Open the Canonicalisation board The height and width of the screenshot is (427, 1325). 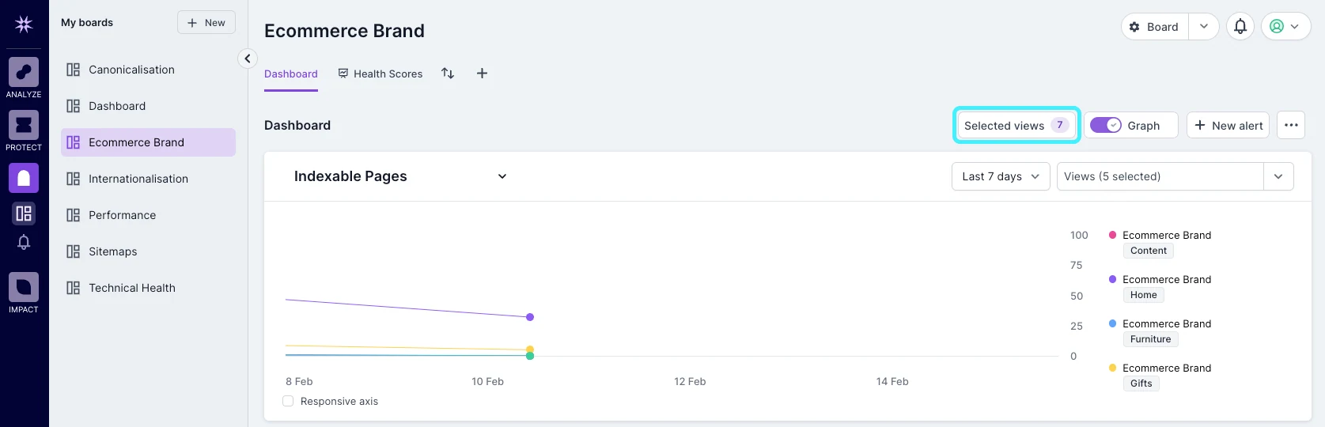click(x=148, y=70)
